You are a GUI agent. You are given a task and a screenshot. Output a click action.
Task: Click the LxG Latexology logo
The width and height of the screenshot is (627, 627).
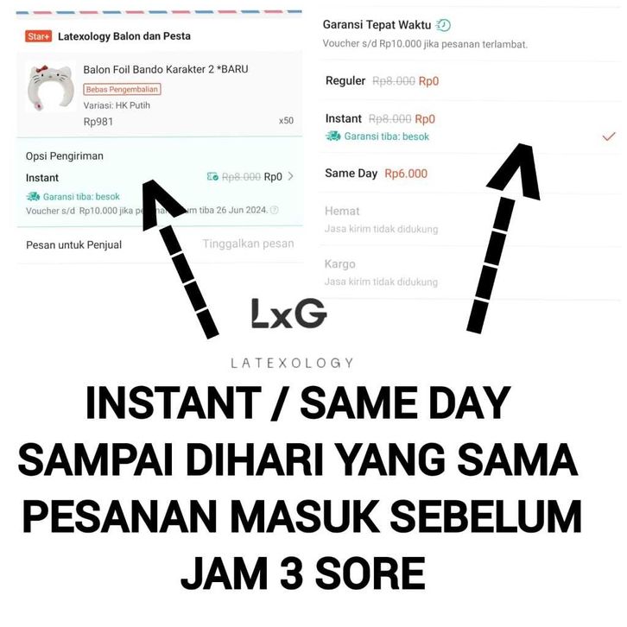click(291, 332)
